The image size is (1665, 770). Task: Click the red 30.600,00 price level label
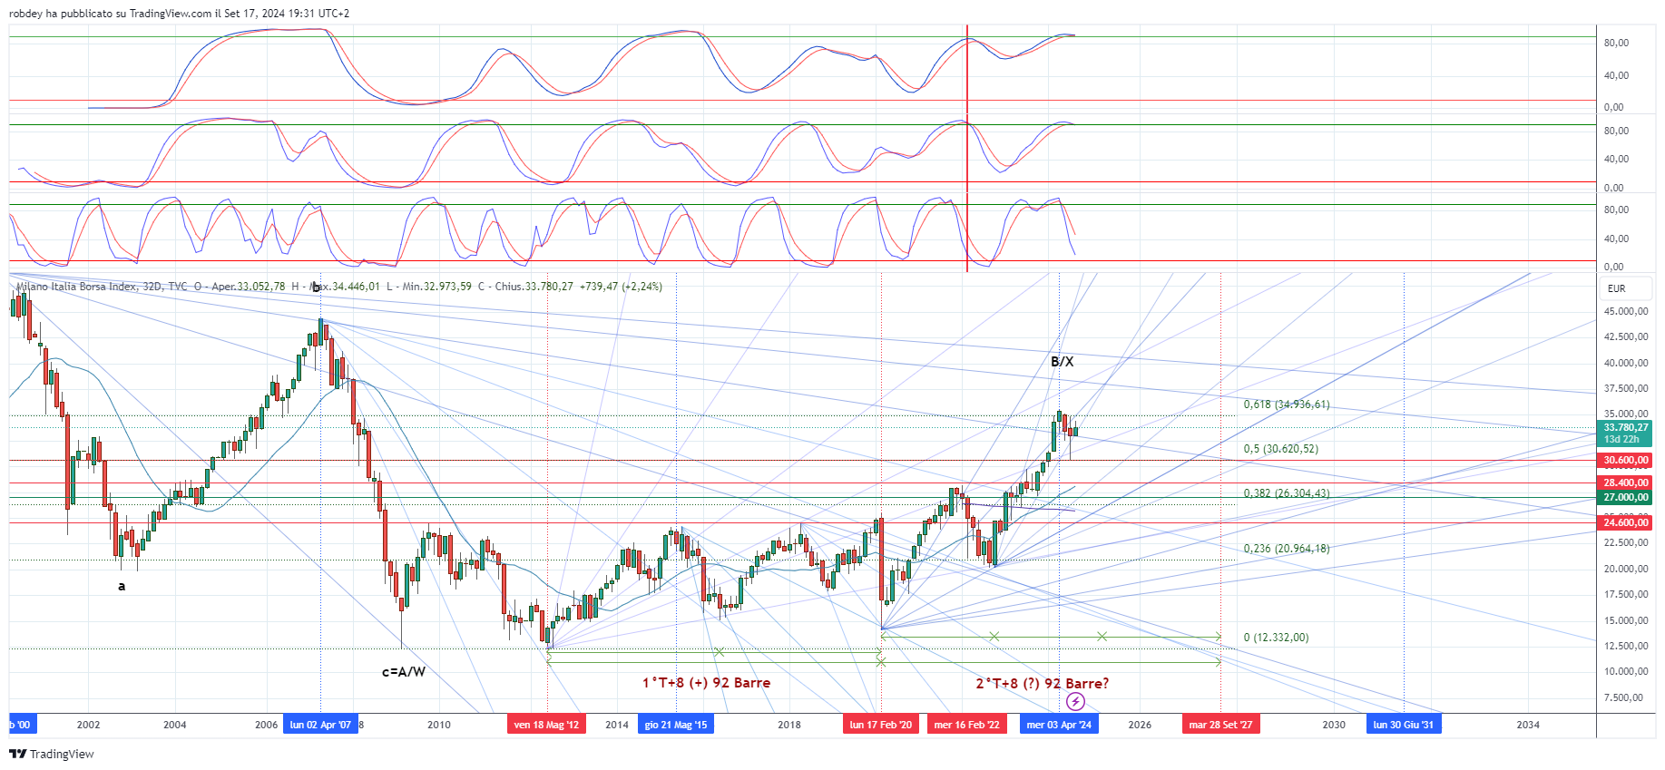(1625, 460)
